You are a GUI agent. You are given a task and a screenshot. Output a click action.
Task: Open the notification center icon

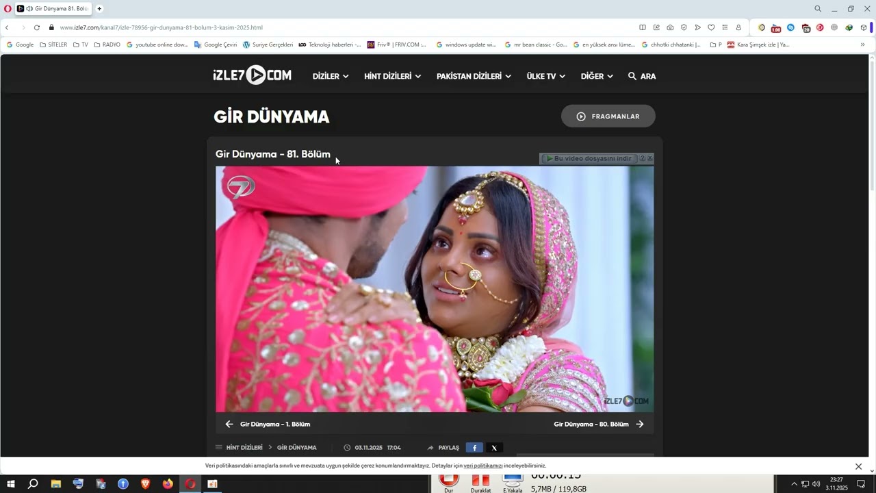861,484
